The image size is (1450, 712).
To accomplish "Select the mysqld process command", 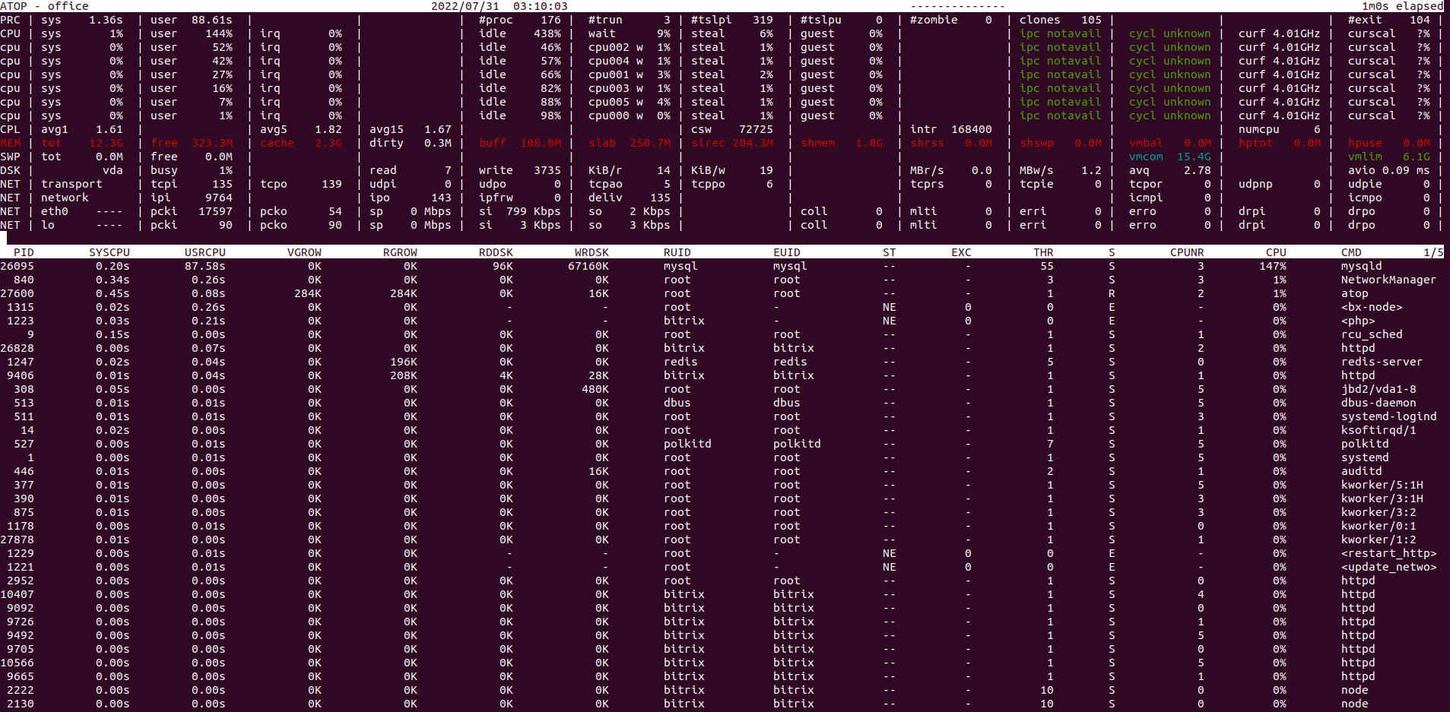I will (1362, 266).
